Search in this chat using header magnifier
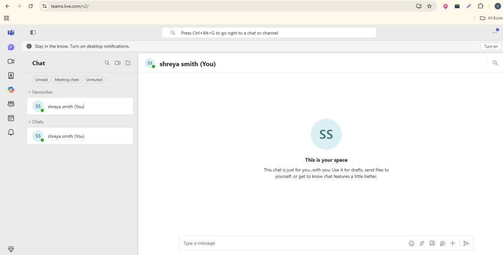The height and width of the screenshot is (255, 503). [495, 63]
